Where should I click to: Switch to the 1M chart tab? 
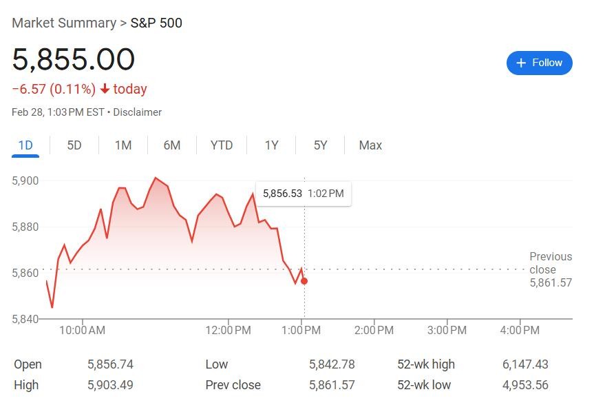[x=123, y=145]
